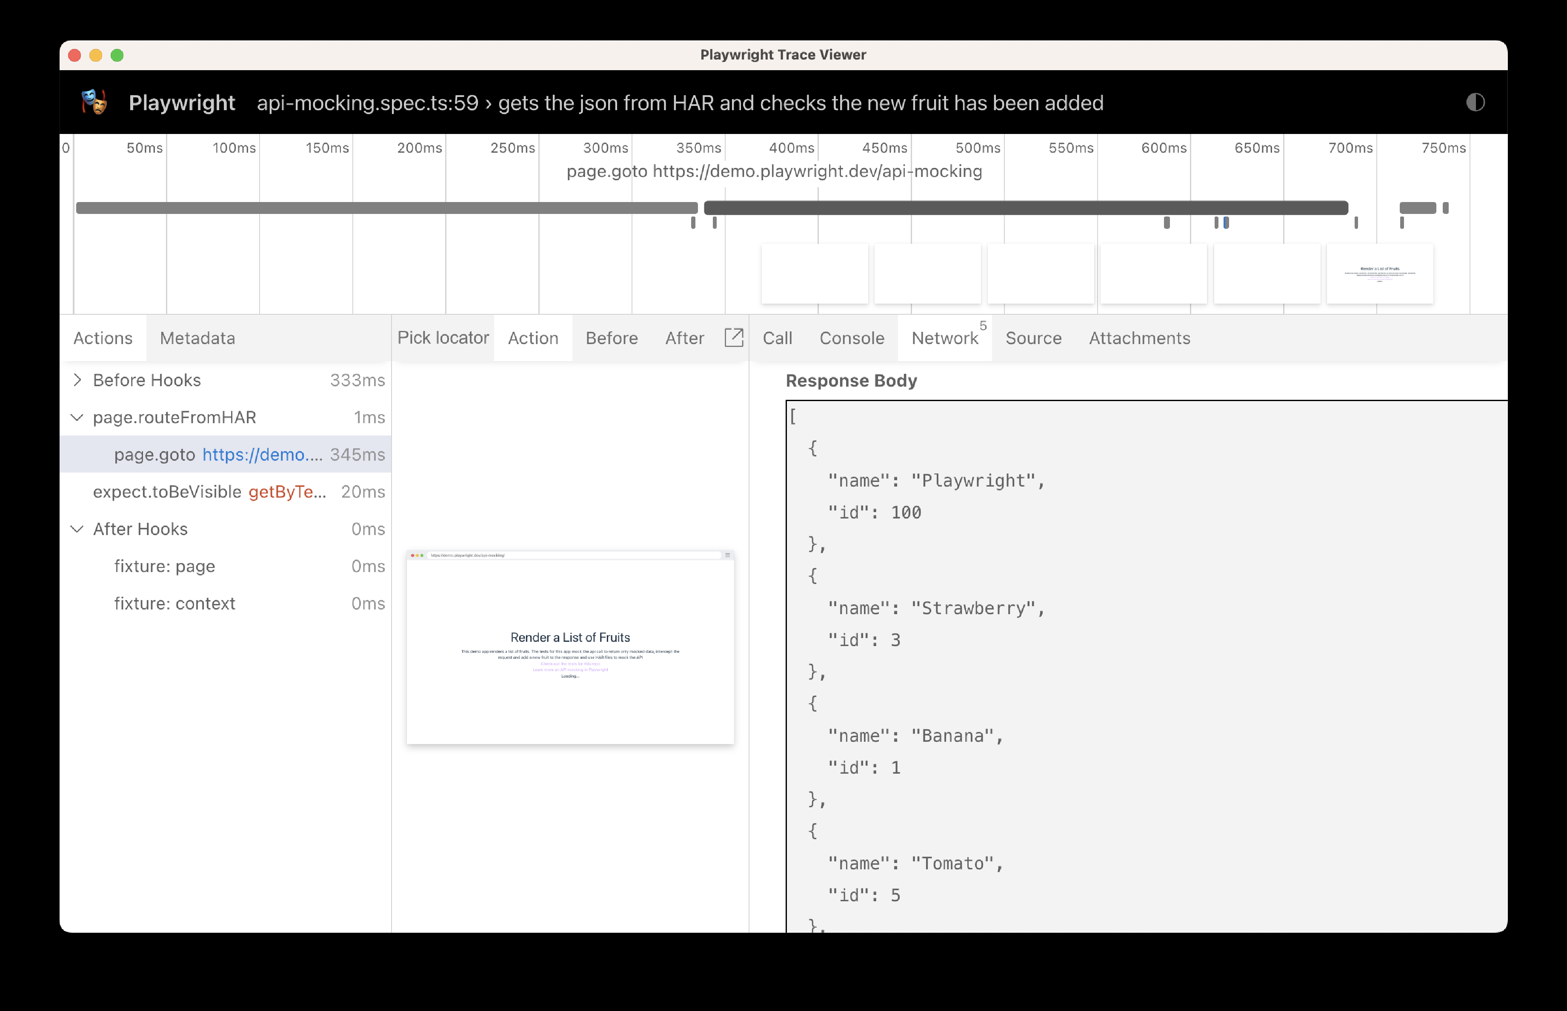Open the Console tab
This screenshot has width=1567, height=1011.
852,338
